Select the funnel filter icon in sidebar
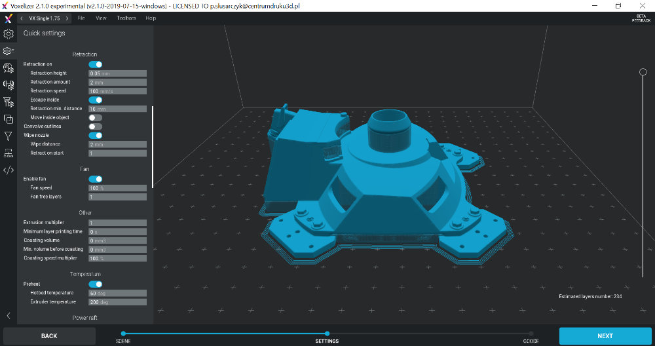 point(8,136)
